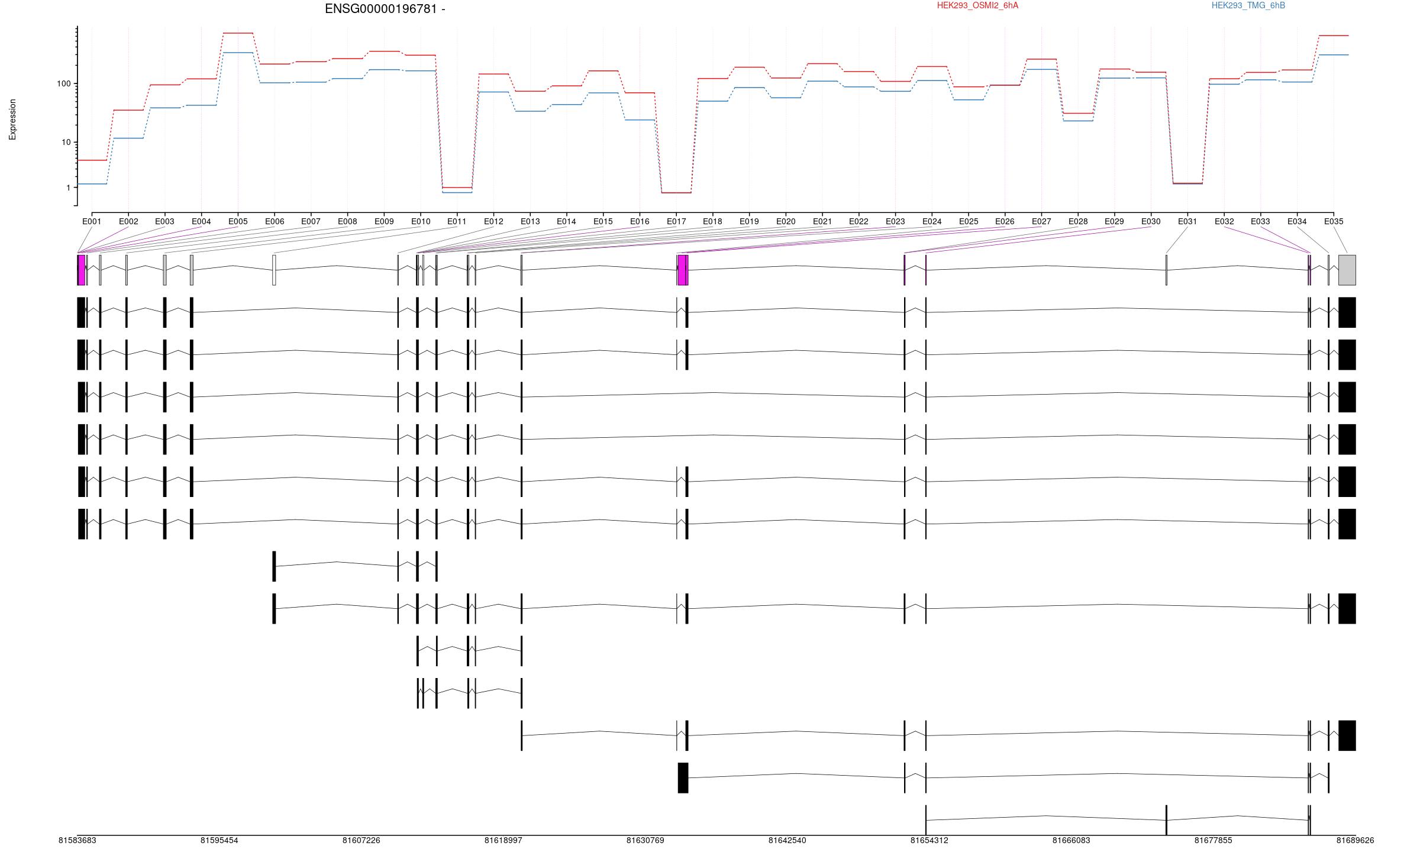Click genomic coordinate 81689626
Screen dimensions: 1420x852
(1356, 841)
